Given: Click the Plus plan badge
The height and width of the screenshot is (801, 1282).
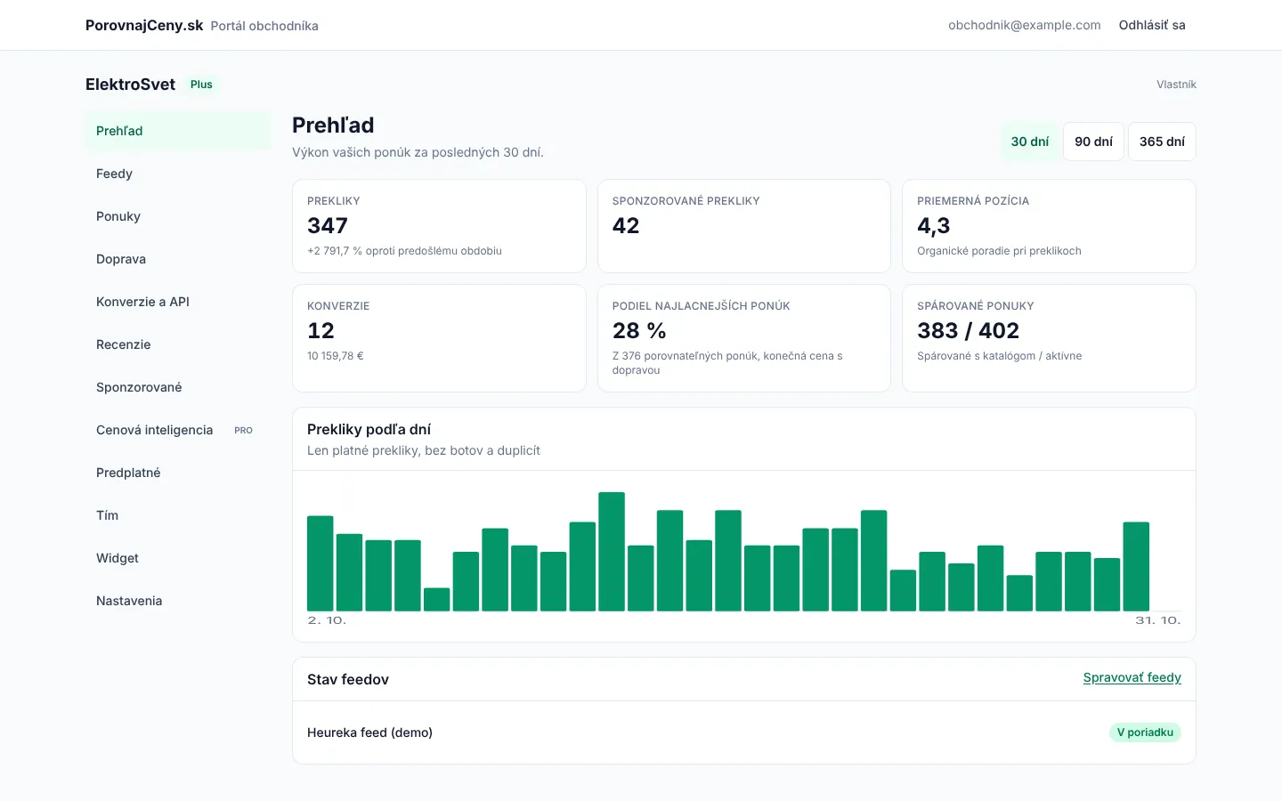Looking at the screenshot, I should pyautogui.click(x=201, y=85).
